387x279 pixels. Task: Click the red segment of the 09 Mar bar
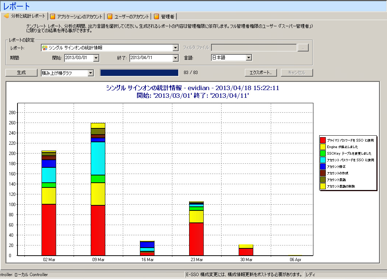pos(98,230)
